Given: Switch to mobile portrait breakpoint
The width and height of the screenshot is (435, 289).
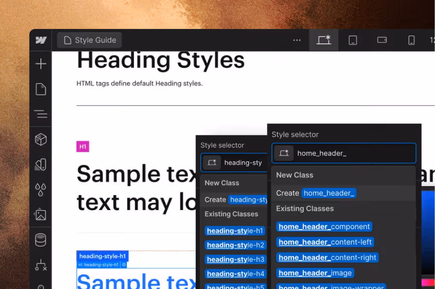Looking at the screenshot, I should [x=411, y=40].
